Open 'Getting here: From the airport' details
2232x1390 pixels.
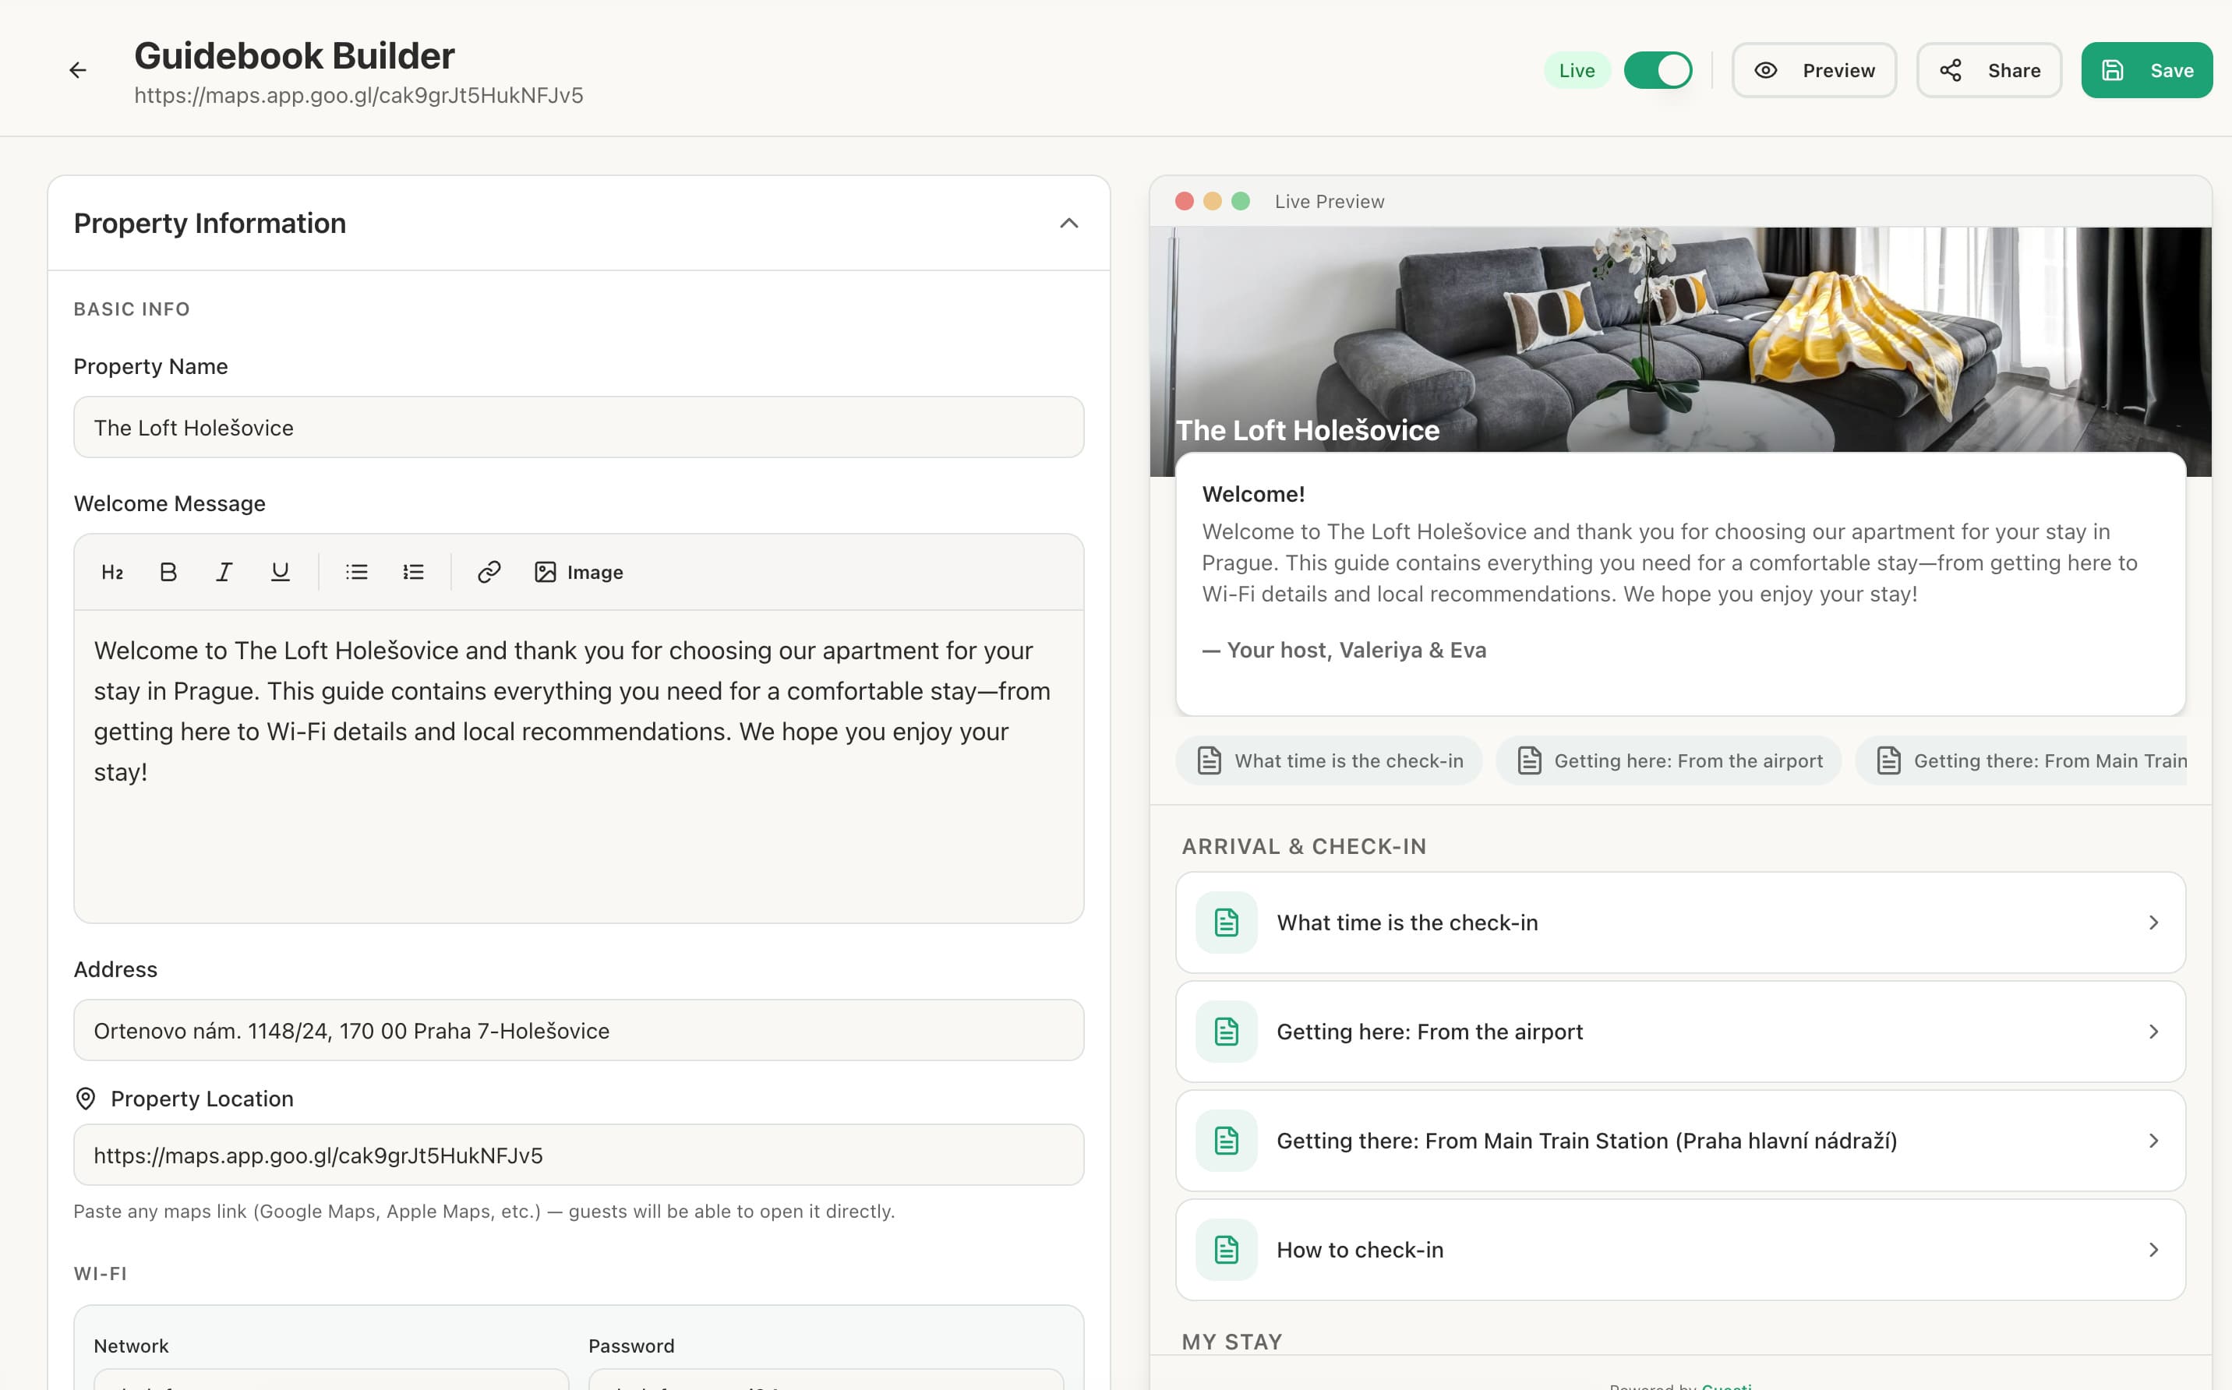coord(1680,1032)
